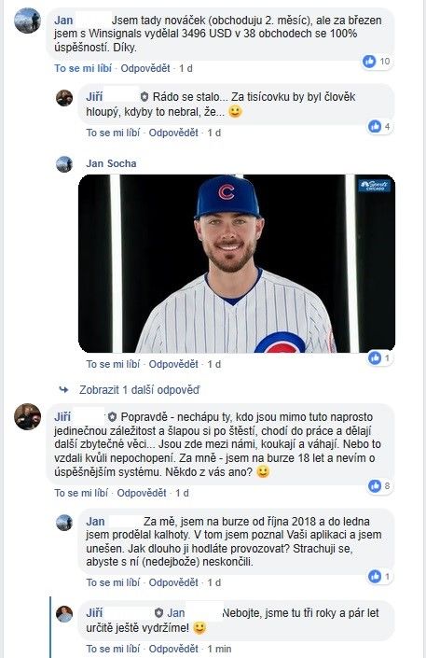The width and height of the screenshot is (426, 658).
Task: Click the admin shield badge in 'Rádo se stalo' reply
Action: tap(144, 97)
